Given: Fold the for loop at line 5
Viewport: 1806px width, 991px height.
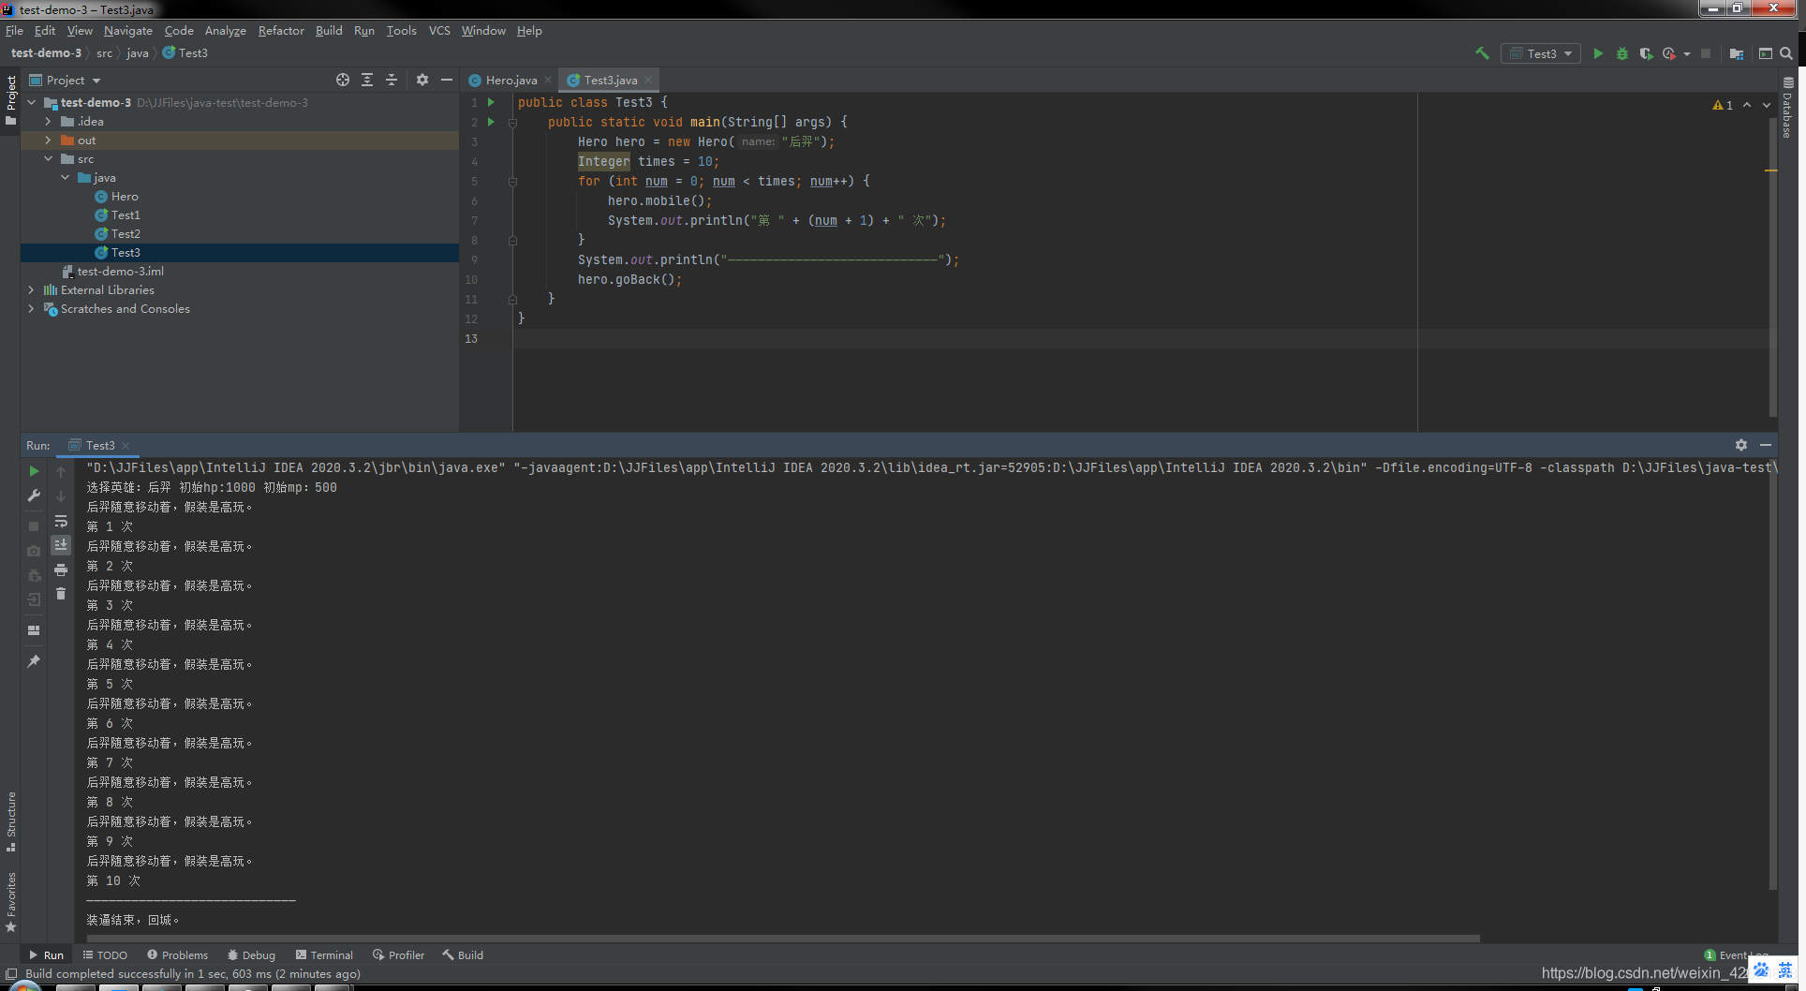Looking at the screenshot, I should coord(512,182).
